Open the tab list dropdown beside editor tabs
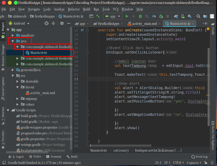Viewport: 217px width, 166px height. [205, 24]
